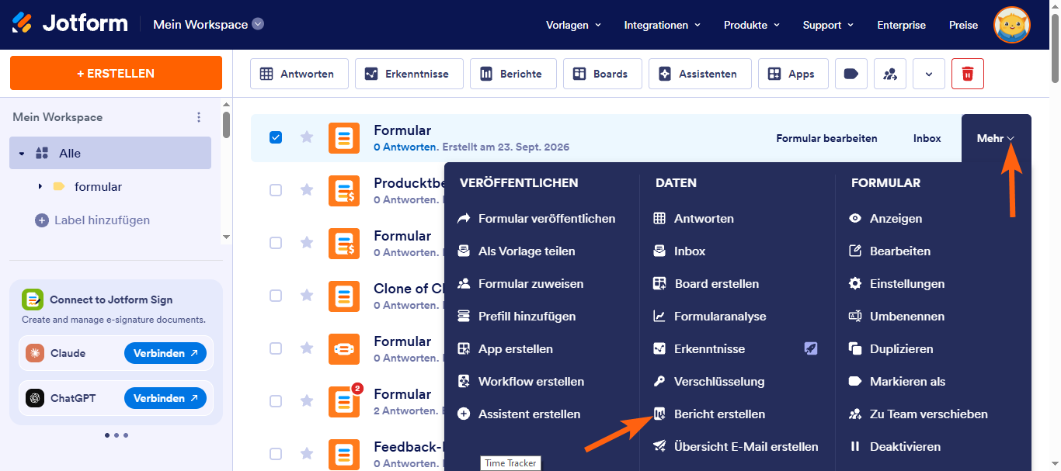Choose Bericht erstellen
The height and width of the screenshot is (471, 1061).
point(710,414)
